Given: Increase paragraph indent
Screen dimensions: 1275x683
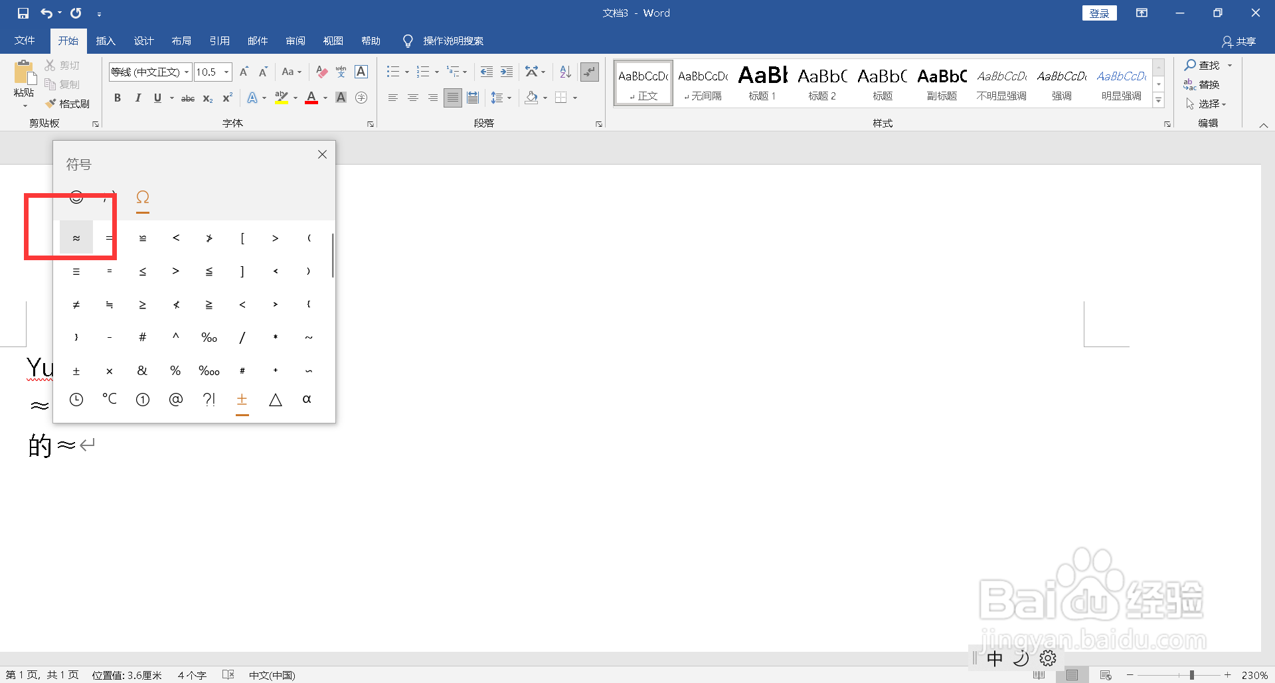Looking at the screenshot, I should (507, 72).
